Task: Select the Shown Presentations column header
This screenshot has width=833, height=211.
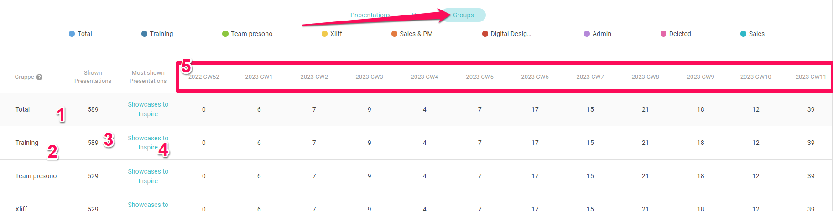Action: (93, 77)
